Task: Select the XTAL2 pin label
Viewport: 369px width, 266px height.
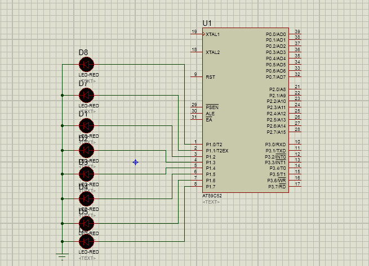Action: click(x=213, y=52)
